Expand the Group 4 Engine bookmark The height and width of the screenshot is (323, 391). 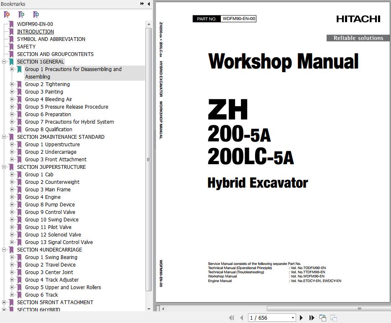12,197
